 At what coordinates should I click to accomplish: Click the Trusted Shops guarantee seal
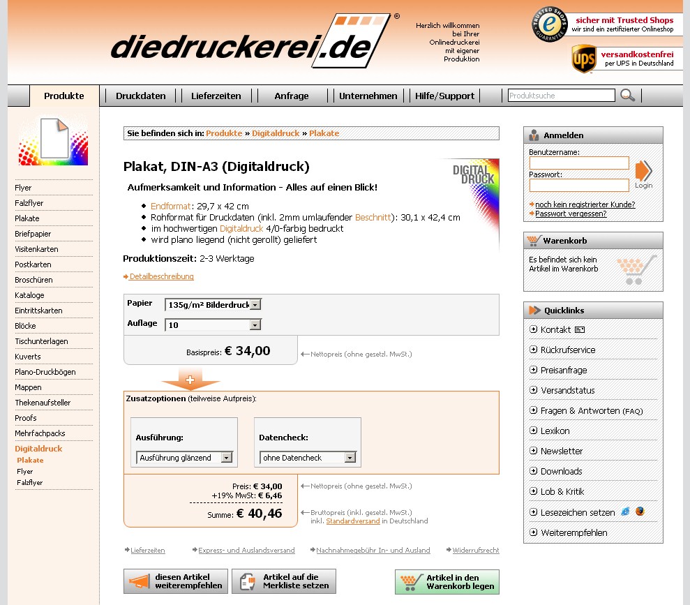point(550,24)
